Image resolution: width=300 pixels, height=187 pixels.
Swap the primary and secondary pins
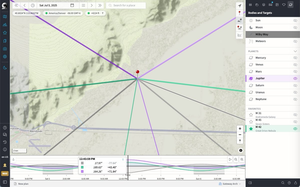tap(239, 28)
